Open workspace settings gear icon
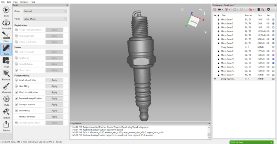The height and width of the screenshot is (144, 277). (x=269, y=9)
